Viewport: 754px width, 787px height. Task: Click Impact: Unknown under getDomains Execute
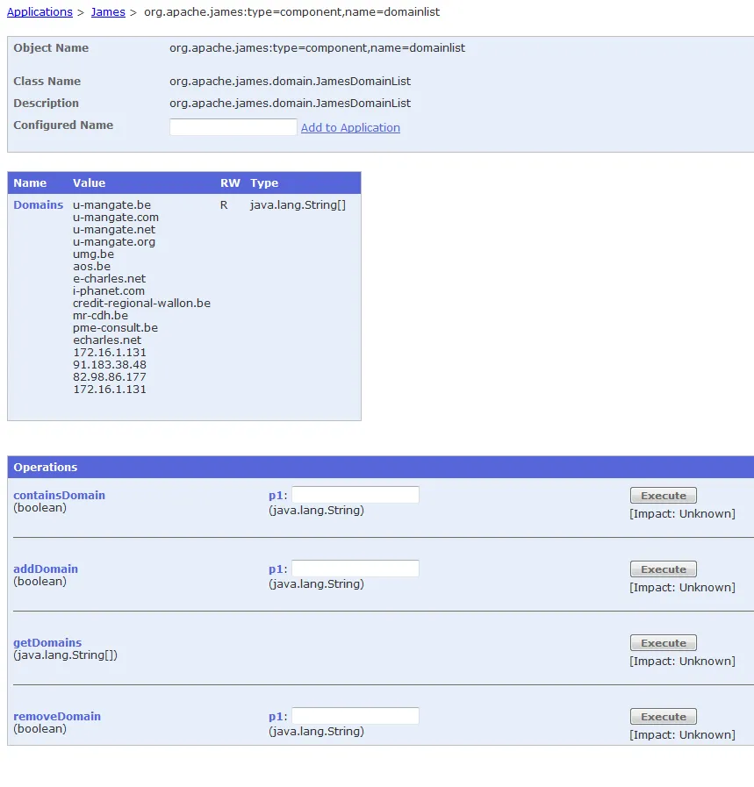coord(682,661)
